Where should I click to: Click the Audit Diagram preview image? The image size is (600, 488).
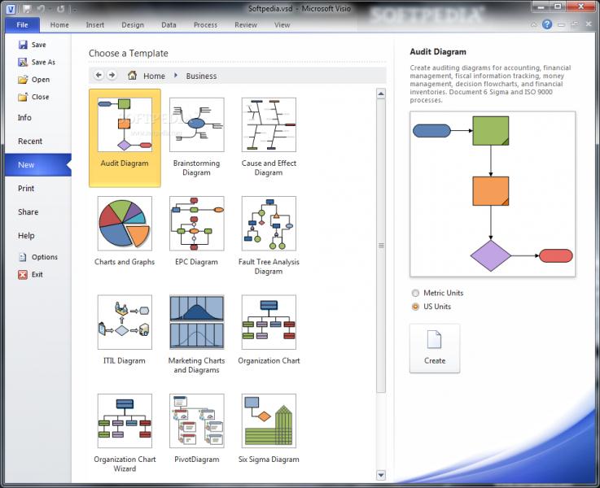pyautogui.click(x=493, y=194)
